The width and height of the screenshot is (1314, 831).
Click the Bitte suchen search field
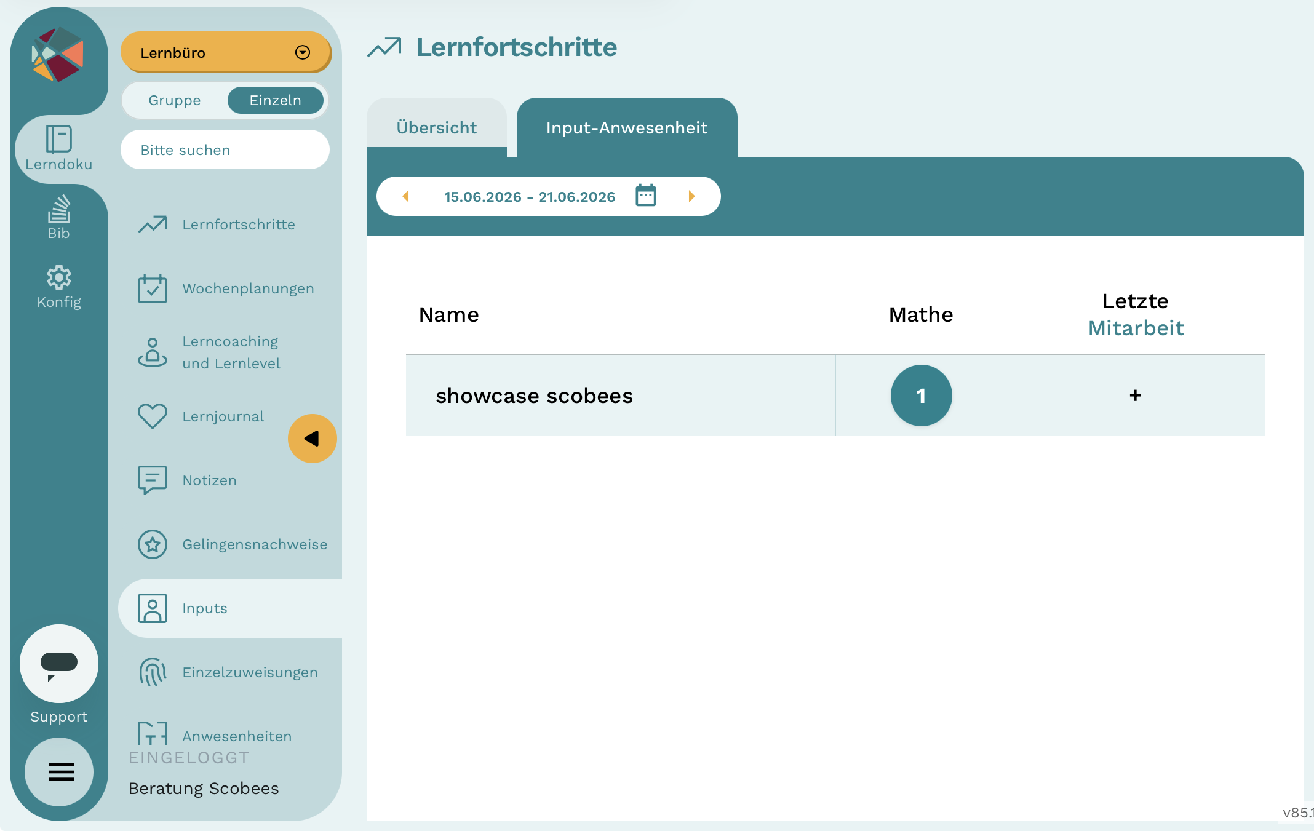(x=225, y=149)
